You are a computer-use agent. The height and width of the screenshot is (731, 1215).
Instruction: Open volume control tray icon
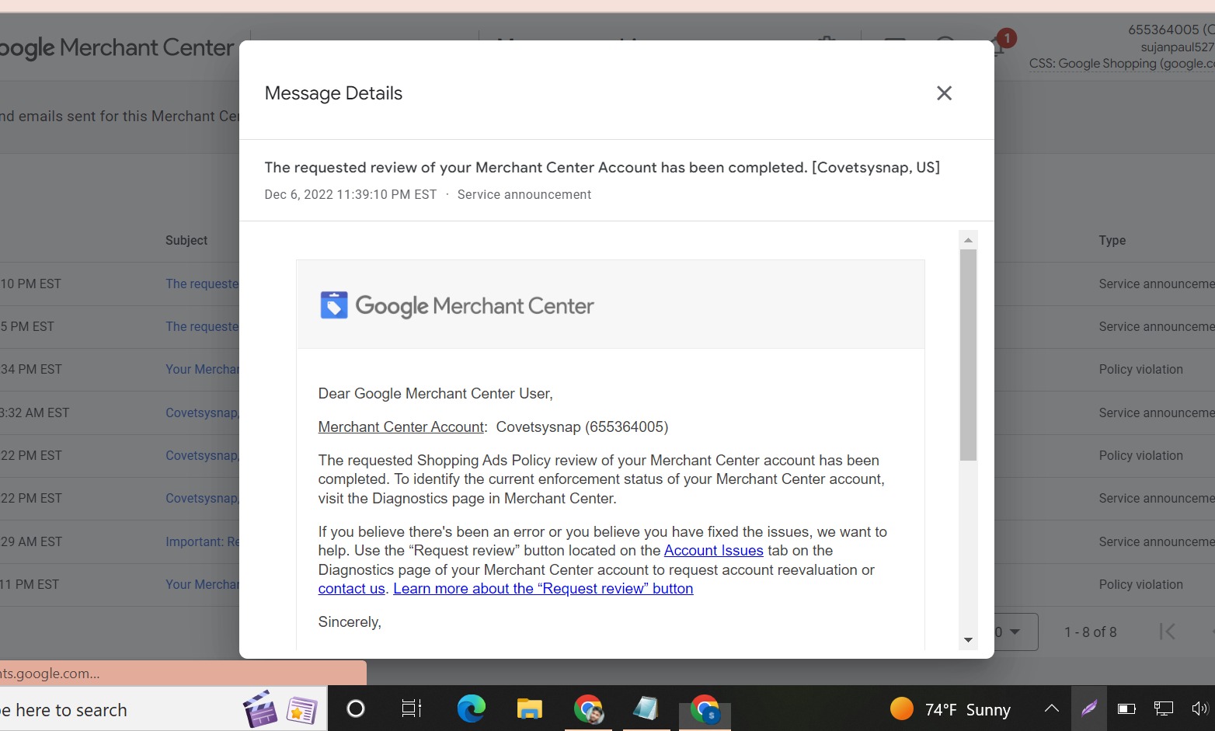click(1200, 708)
